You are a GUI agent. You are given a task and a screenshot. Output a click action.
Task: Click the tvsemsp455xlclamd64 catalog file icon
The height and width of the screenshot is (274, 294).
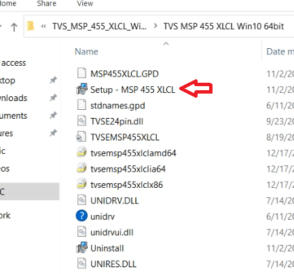tap(81, 152)
